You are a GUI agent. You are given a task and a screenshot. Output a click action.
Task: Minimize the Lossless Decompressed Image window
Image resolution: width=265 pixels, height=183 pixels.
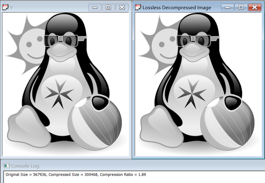coord(228,7)
